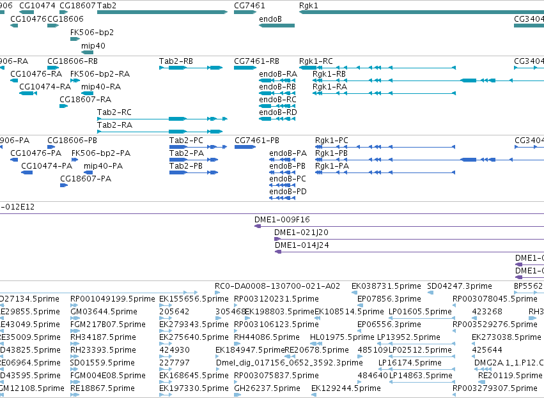Image resolution: width=544 pixels, height=398 pixels.
Task: Select the endoB-RA transcript label
Action: click(x=278, y=74)
